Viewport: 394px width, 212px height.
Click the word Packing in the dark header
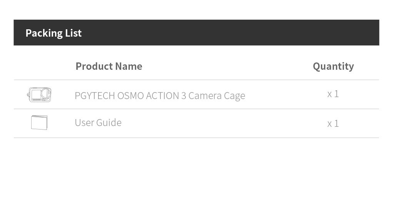click(x=44, y=33)
